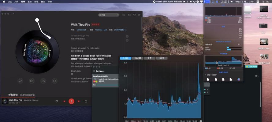Open the third document icon in stats panel
The height and width of the screenshot is (122, 272).
click(x=223, y=80)
